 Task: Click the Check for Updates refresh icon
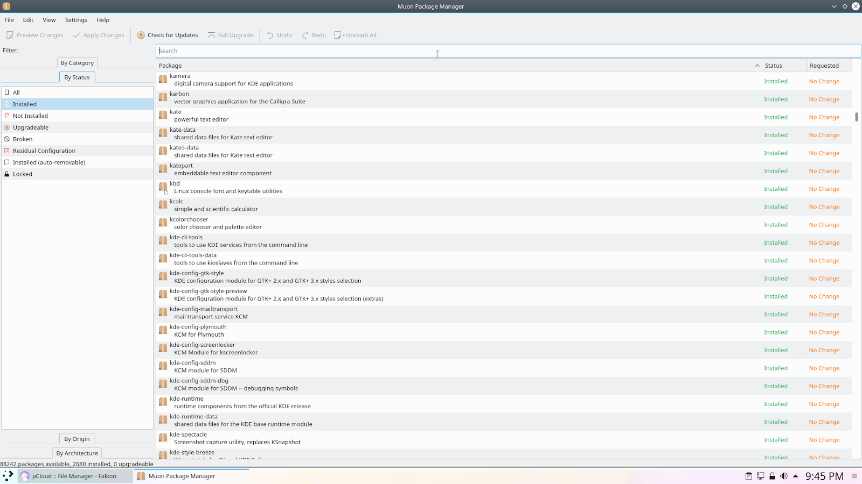pos(141,34)
